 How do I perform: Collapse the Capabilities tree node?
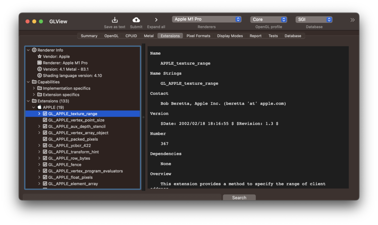pos(28,82)
